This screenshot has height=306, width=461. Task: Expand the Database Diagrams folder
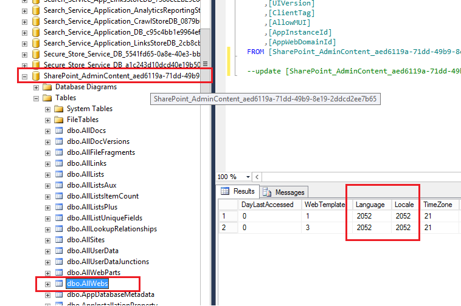point(36,87)
